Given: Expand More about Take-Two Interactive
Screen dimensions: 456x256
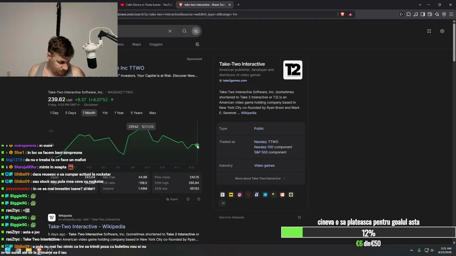Looking at the screenshot, I should click(x=260, y=178).
